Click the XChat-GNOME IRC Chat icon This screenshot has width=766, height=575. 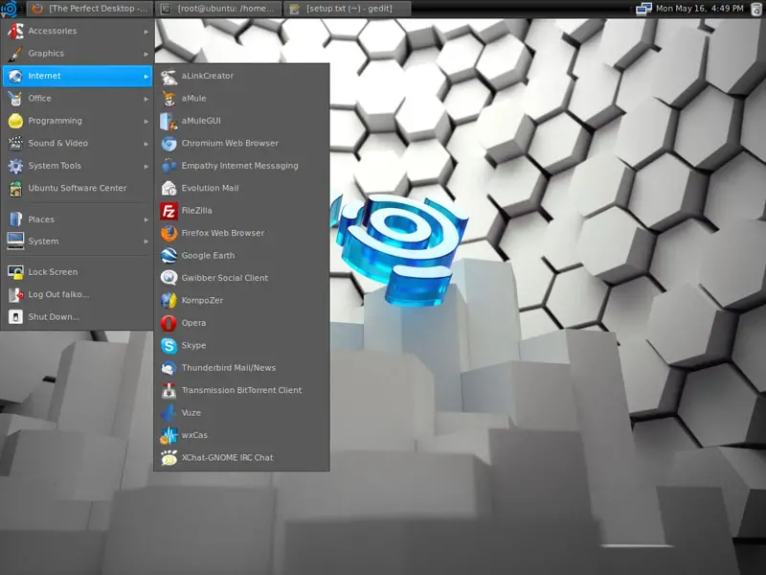(169, 458)
